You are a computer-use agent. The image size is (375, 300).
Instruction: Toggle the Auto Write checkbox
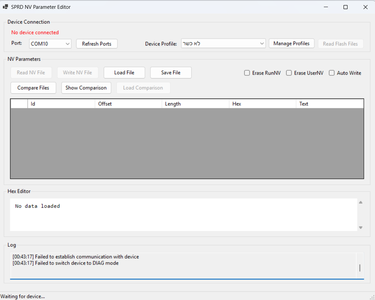(332, 73)
